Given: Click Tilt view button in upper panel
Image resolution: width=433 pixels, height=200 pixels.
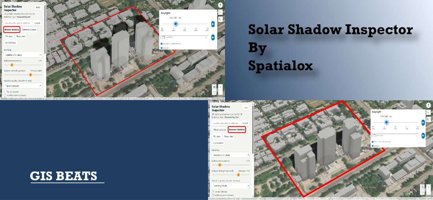Looking at the screenshot, I should coord(9,36).
